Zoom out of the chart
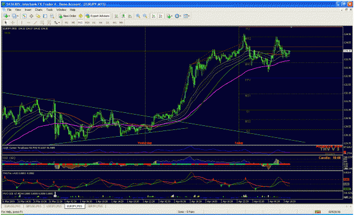The width and height of the screenshot is (354, 215). coord(145,16)
